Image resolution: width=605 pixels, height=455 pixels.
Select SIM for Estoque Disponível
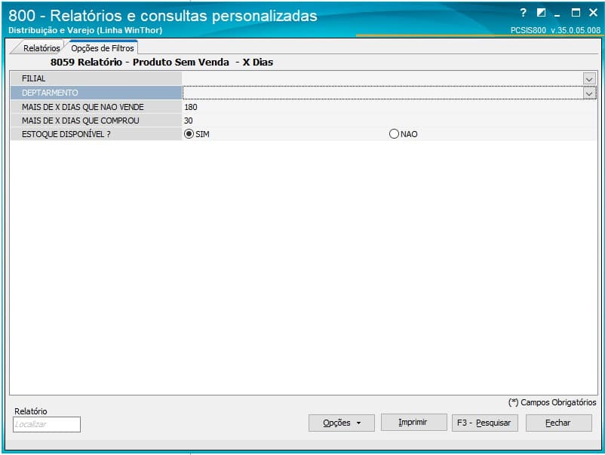(x=189, y=134)
